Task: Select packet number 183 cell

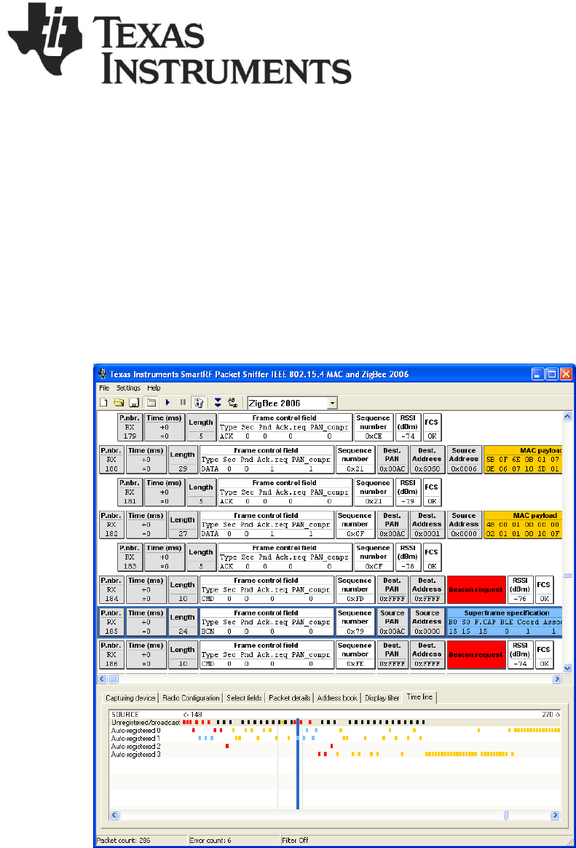Action: (x=130, y=557)
